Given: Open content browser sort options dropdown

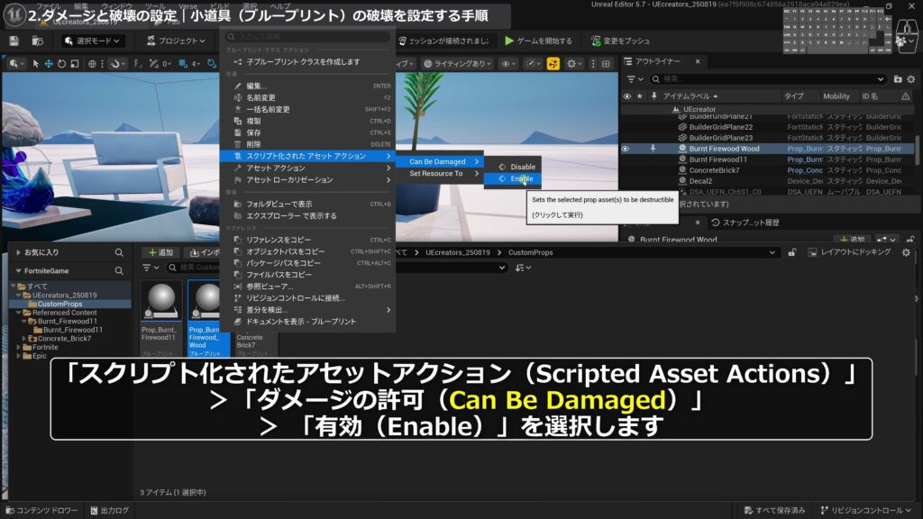Looking at the screenshot, I should pos(523,268).
